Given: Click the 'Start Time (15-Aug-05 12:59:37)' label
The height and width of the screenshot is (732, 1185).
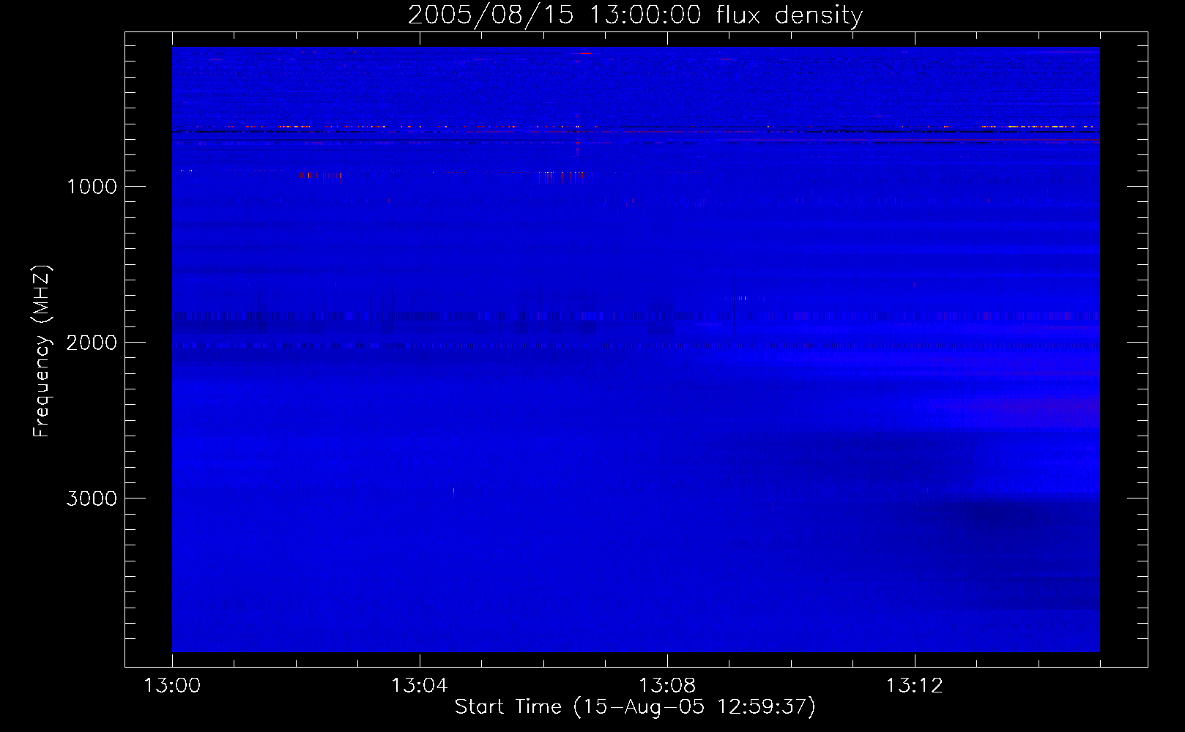Looking at the screenshot, I should [635, 707].
